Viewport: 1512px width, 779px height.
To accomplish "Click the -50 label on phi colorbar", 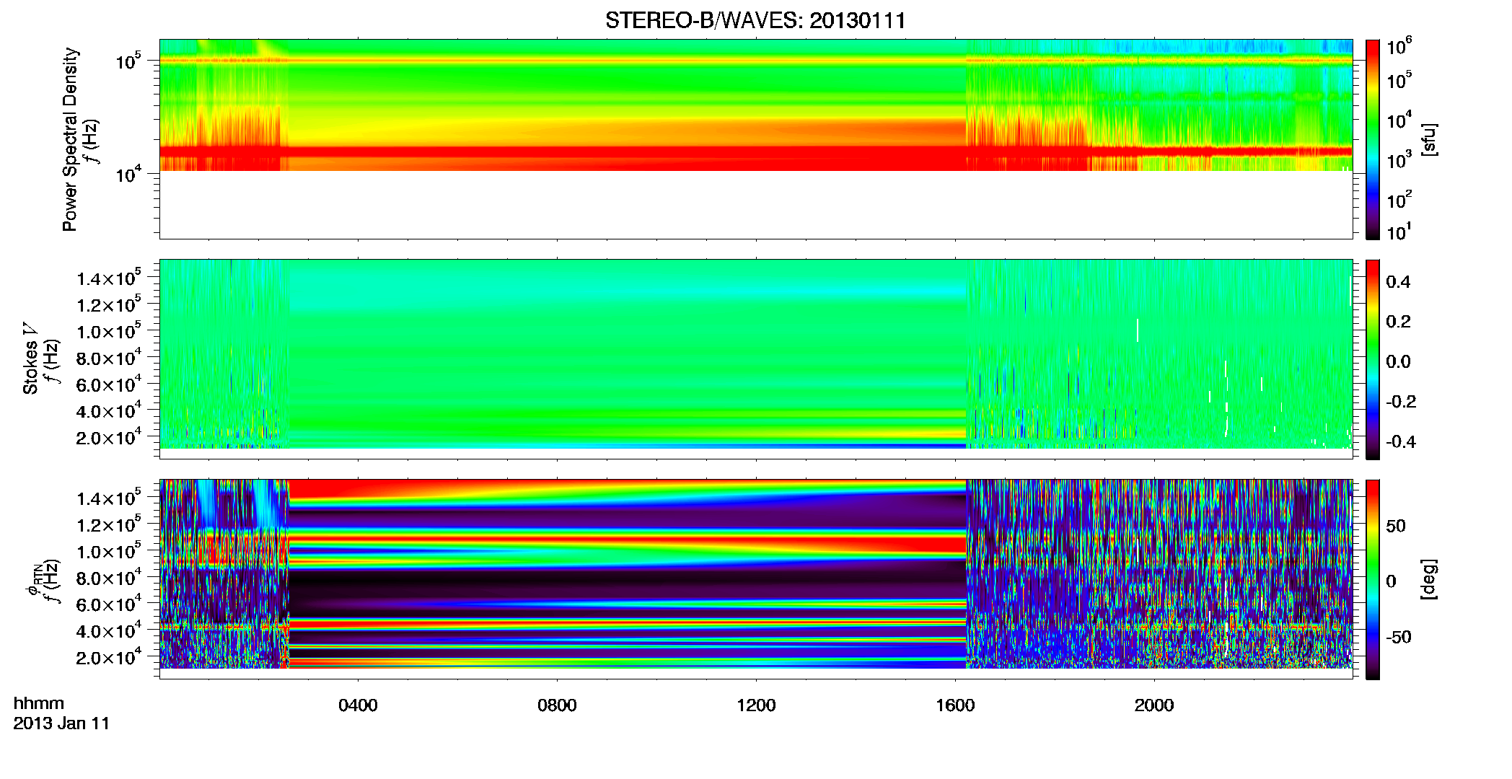I will click(1399, 637).
